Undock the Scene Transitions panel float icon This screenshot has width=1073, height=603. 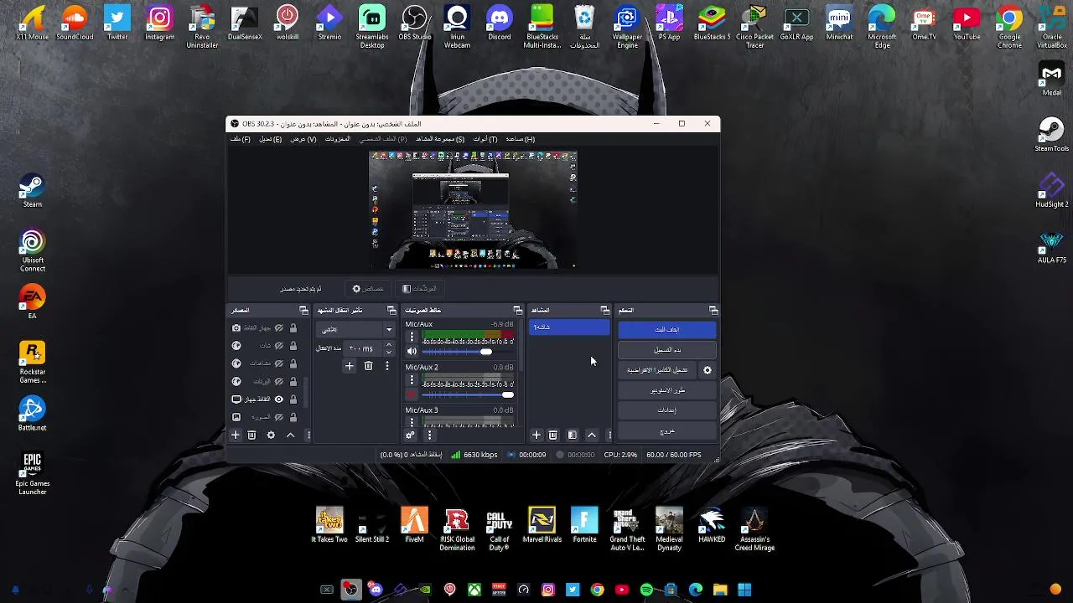point(391,311)
